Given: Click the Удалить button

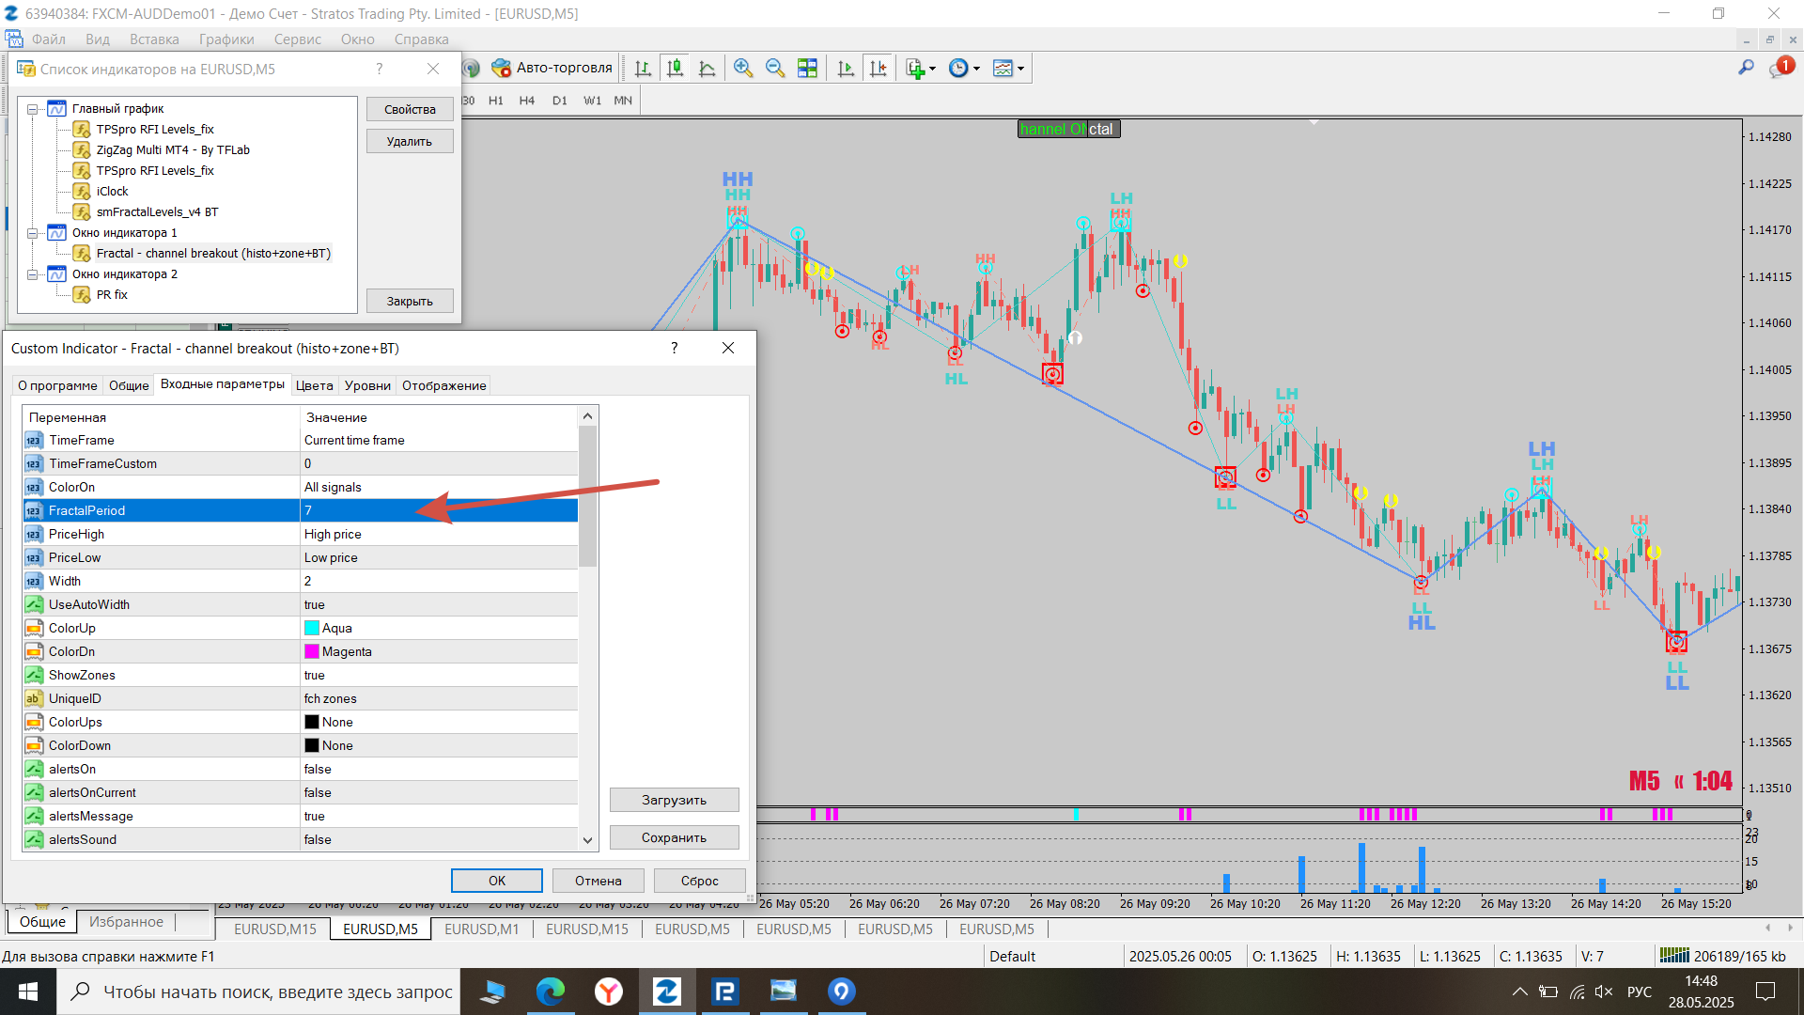Looking at the screenshot, I should (410, 142).
